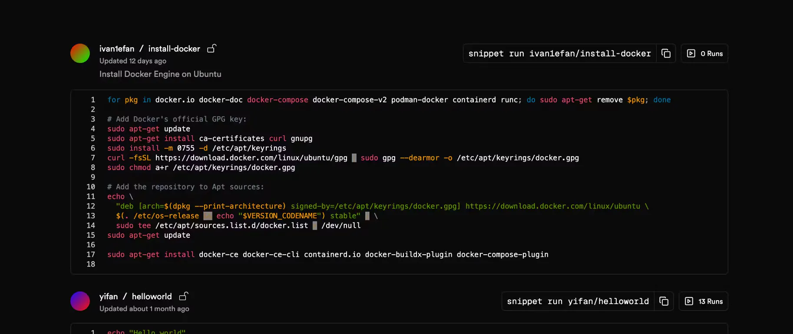Click line number 10 in install-docker code
This screenshot has height=334, width=793.
point(91,187)
